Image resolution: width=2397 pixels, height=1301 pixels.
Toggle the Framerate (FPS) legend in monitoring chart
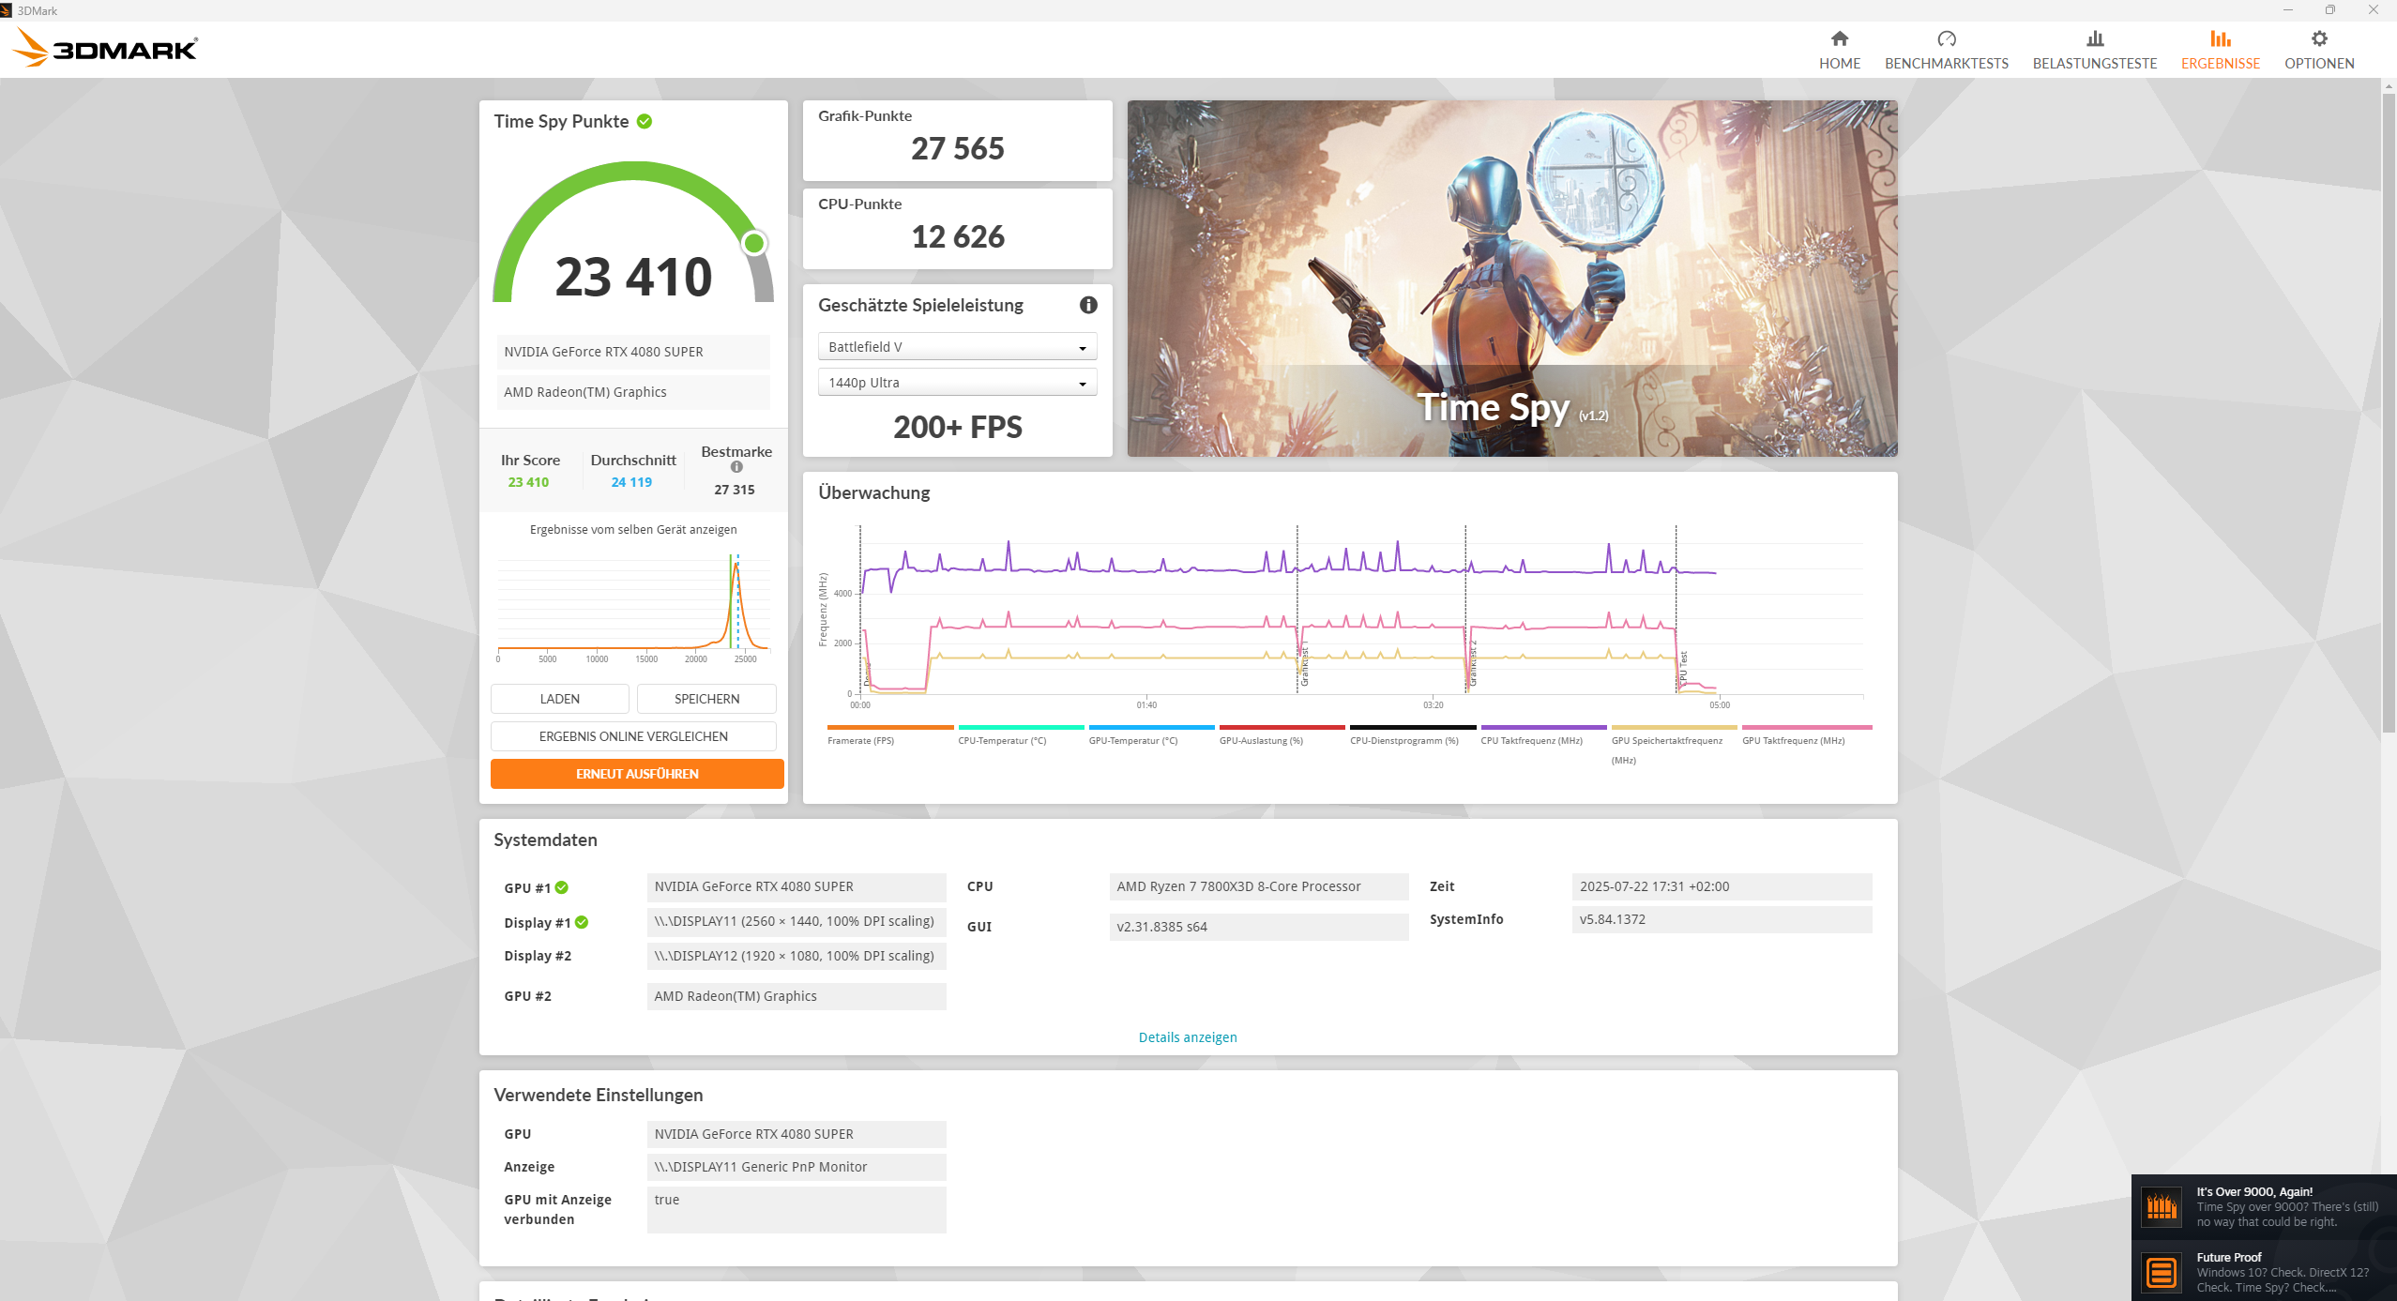860,740
